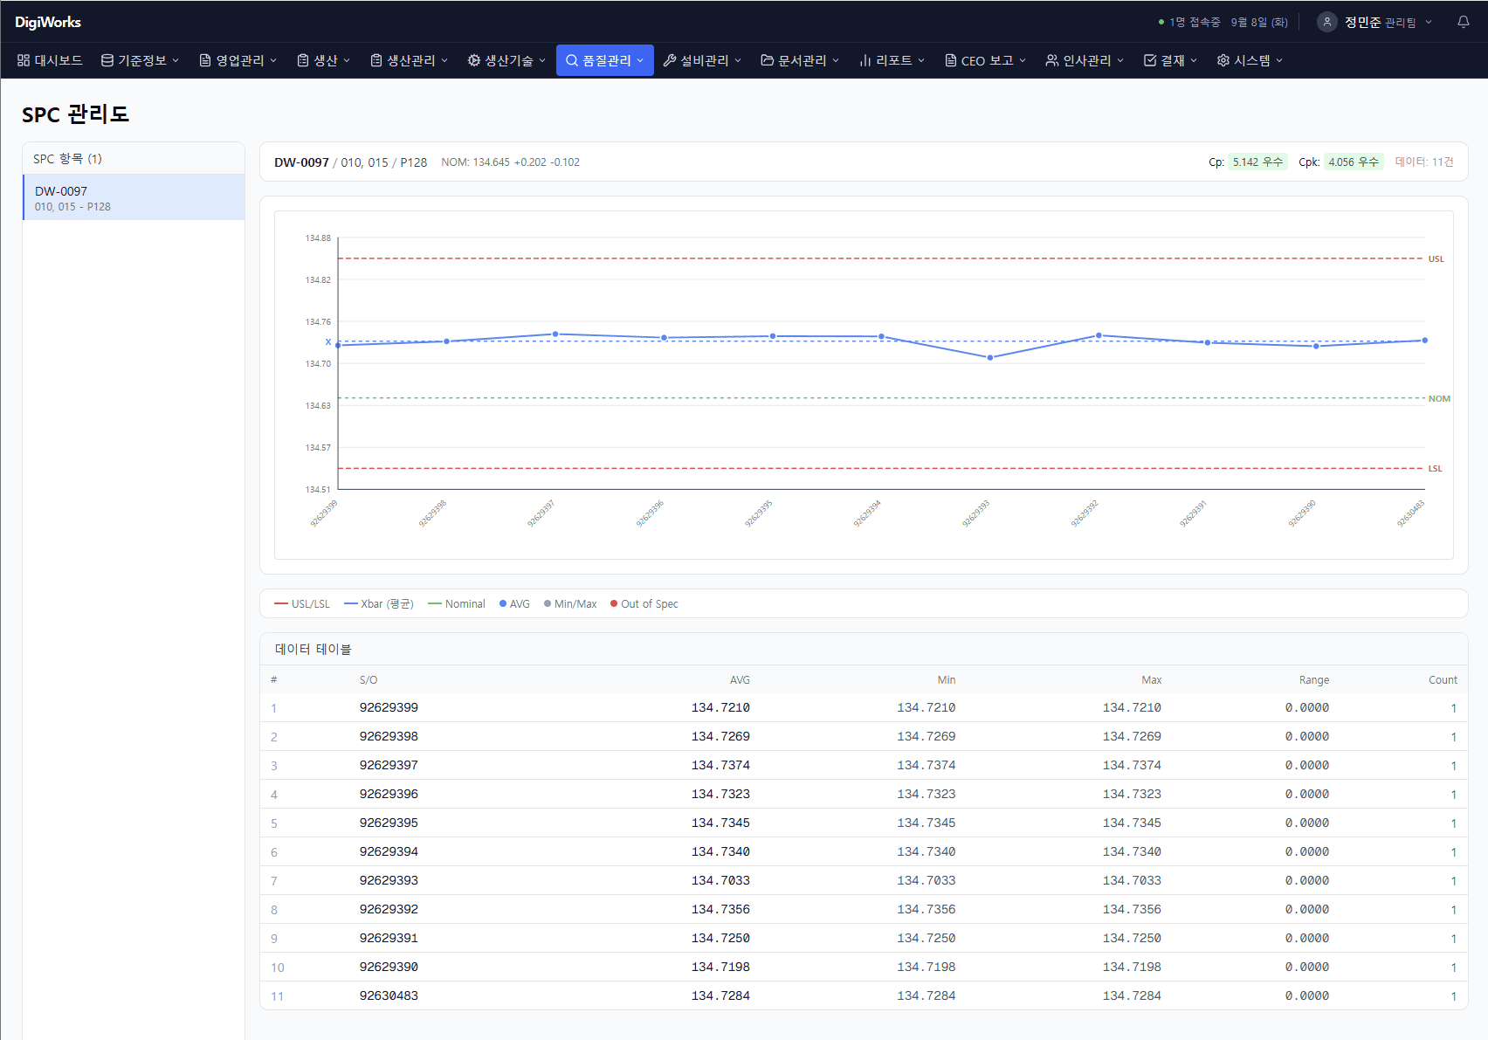Viewport: 1488px width, 1040px height.
Task: Click the 문서관리 folder icon
Action: click(x=768, y=60)
